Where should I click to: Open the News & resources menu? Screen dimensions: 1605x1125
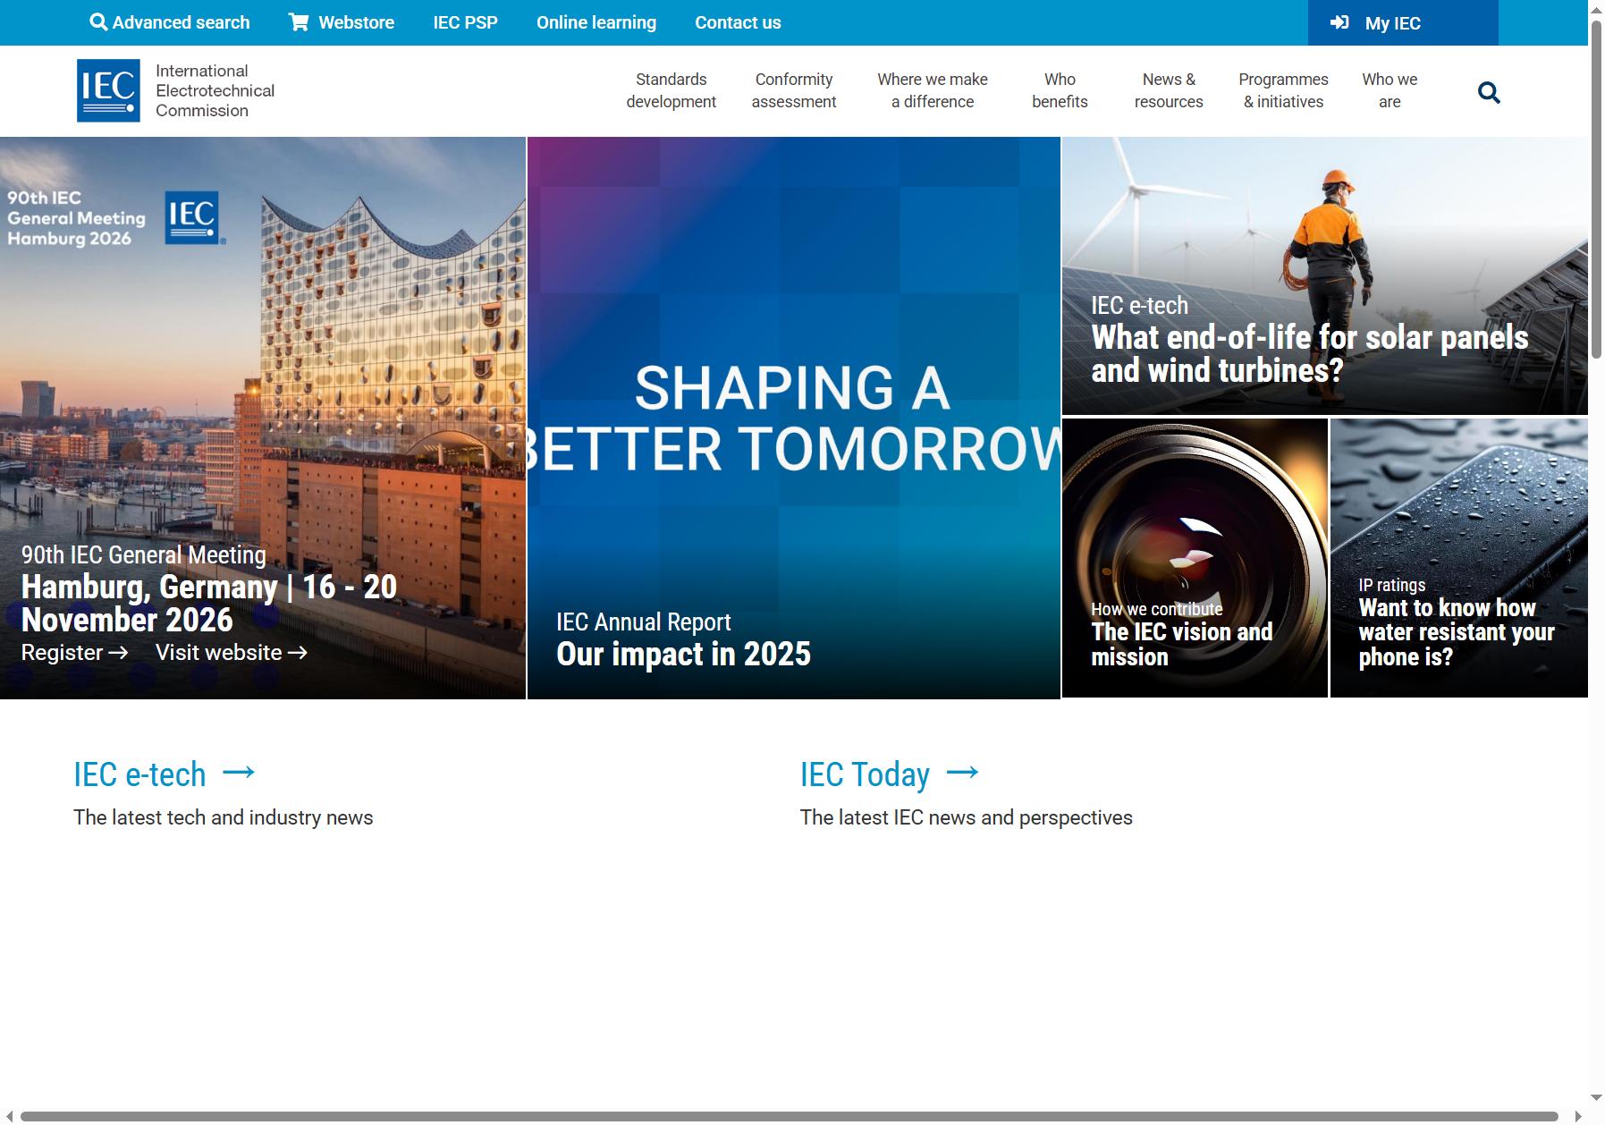click(1169, 90)
